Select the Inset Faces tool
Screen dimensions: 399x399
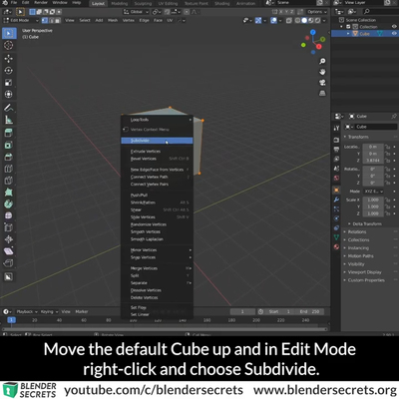pos(9,145)
